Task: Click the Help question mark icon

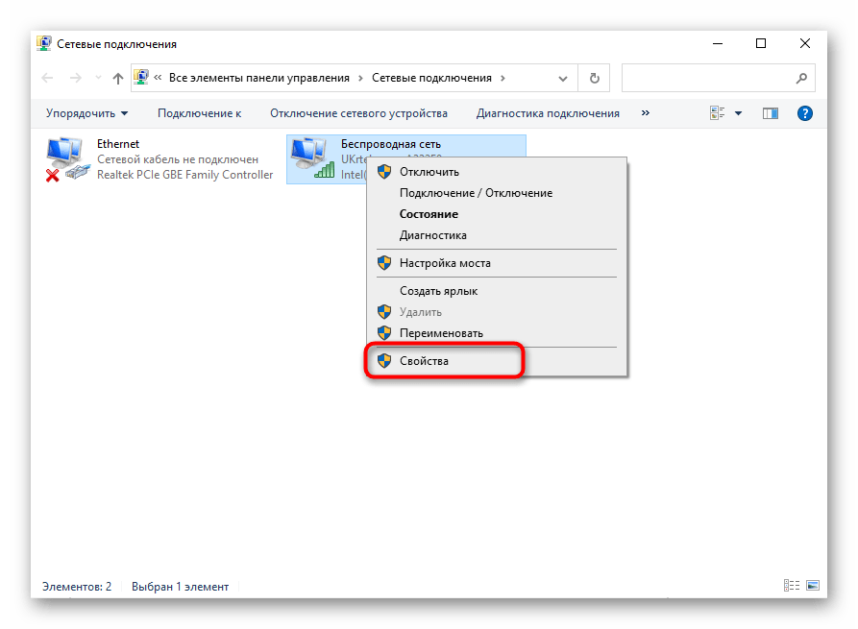Action: pyautogui.click(x=805, y=113)
